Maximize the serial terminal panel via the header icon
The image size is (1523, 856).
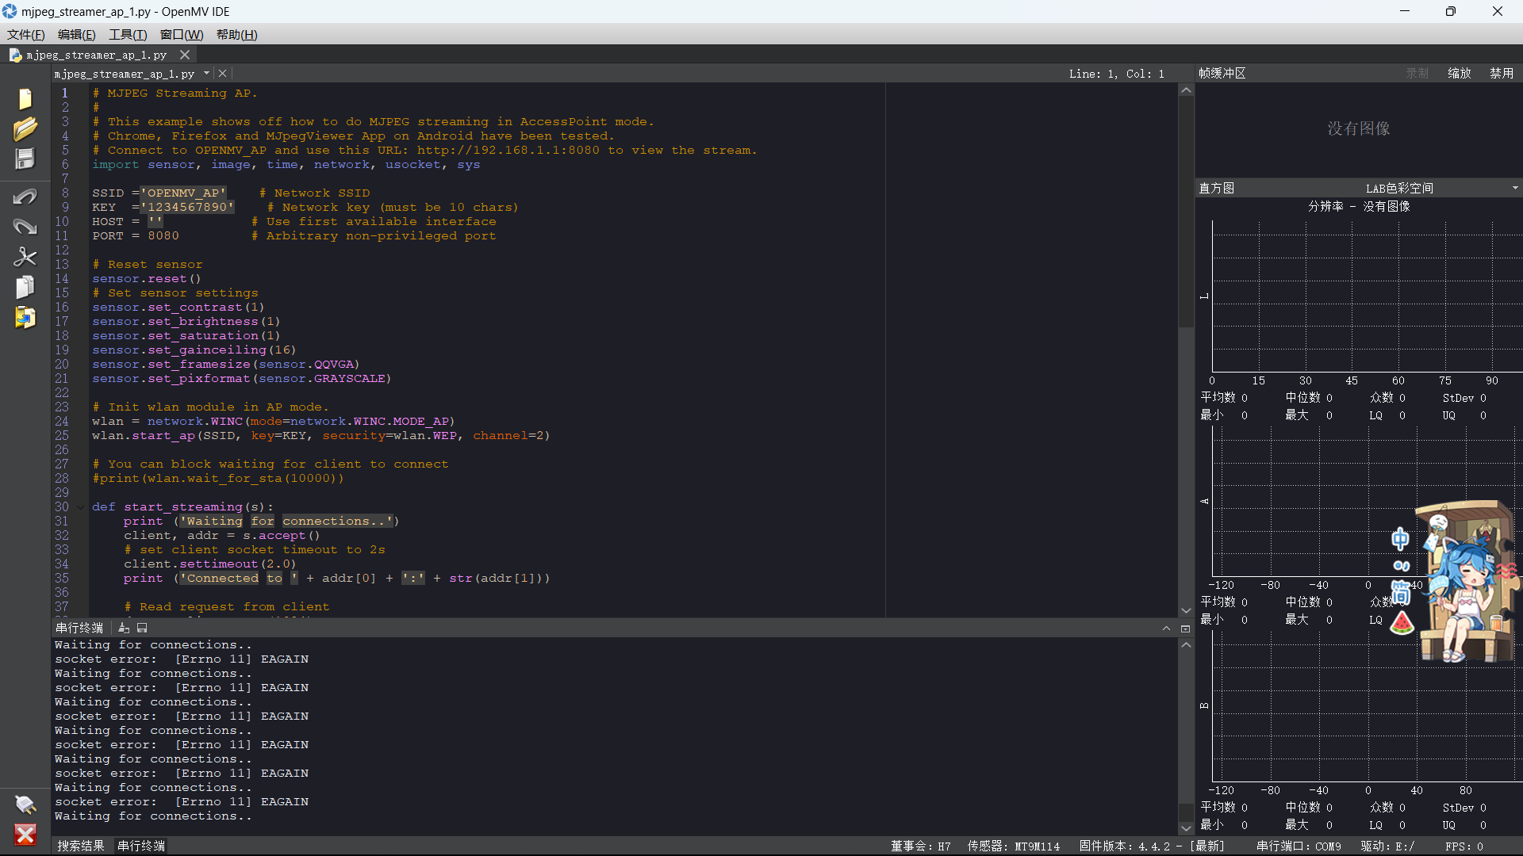[x=1185, y=629]
